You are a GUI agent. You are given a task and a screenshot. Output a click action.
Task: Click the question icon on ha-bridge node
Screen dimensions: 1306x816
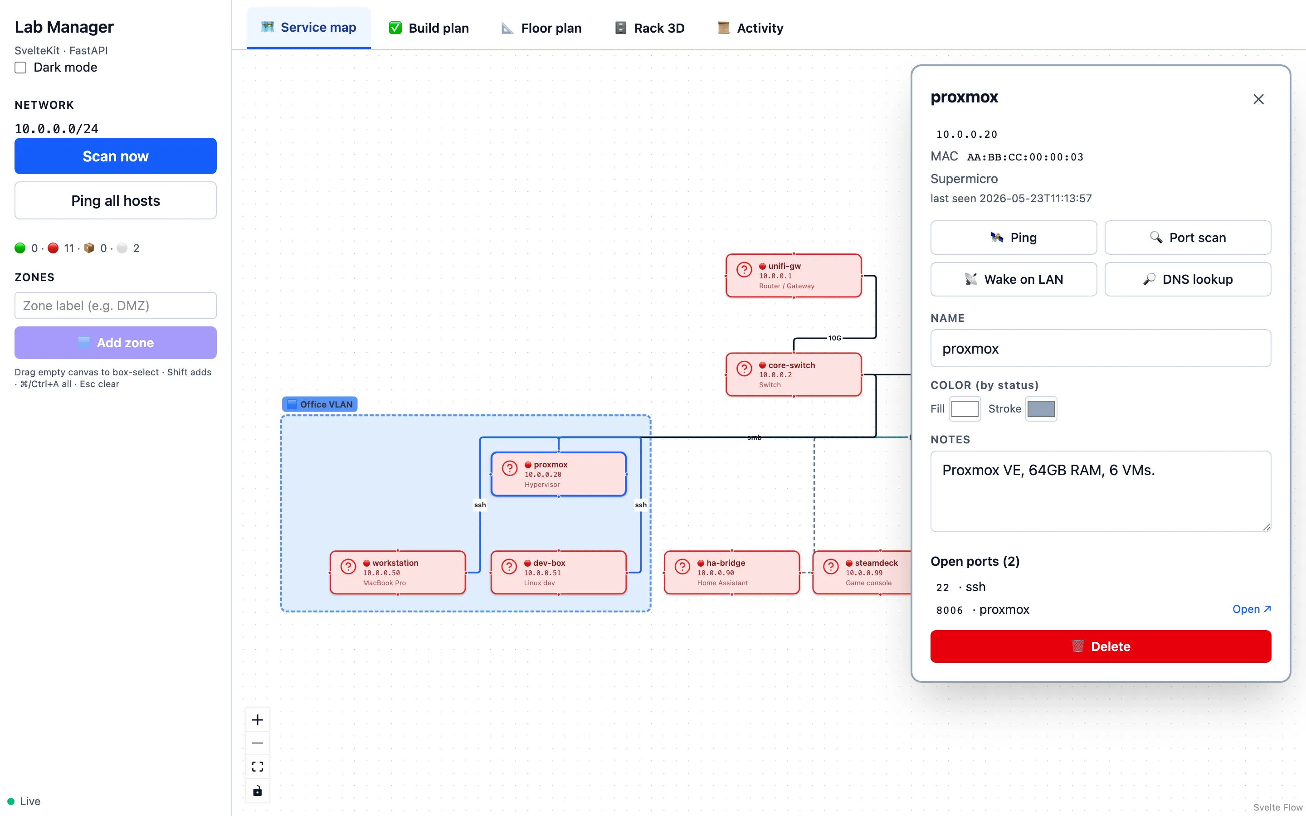point(682,566)
